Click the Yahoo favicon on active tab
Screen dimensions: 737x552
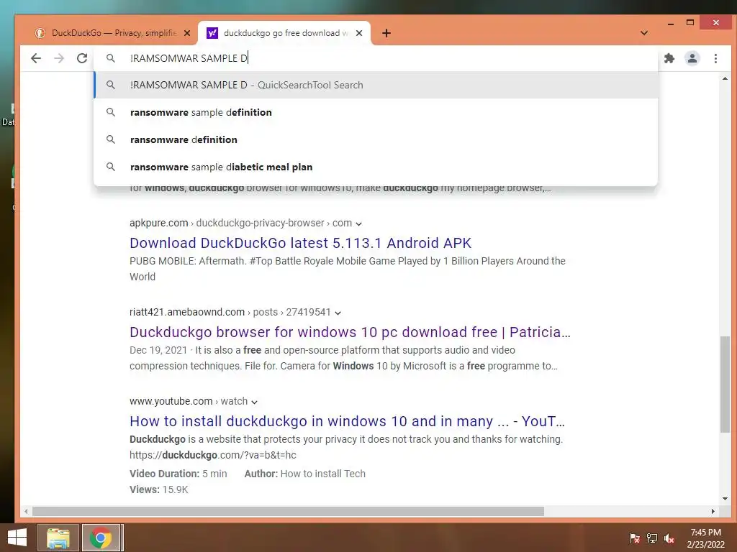click(x=212, y=33)
